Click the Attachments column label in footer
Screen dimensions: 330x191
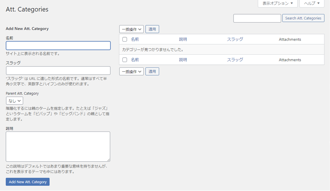click(290, 60)
